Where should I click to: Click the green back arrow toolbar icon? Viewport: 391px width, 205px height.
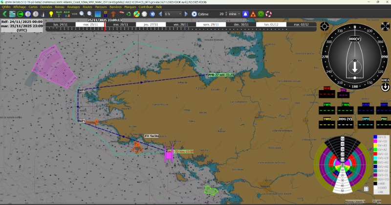4,14
